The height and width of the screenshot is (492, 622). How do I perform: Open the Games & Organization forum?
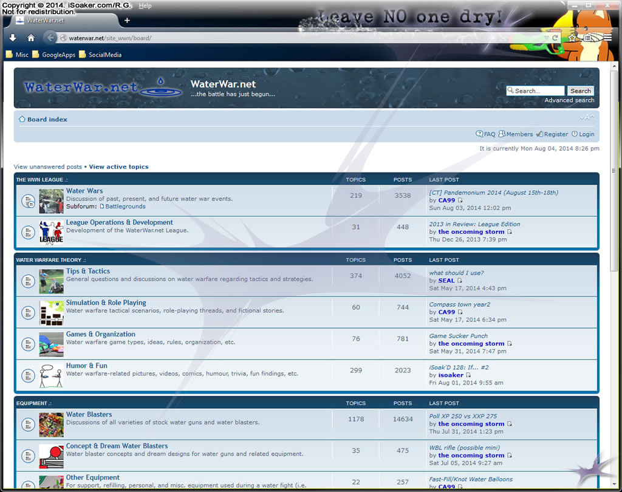pos(100,334)
